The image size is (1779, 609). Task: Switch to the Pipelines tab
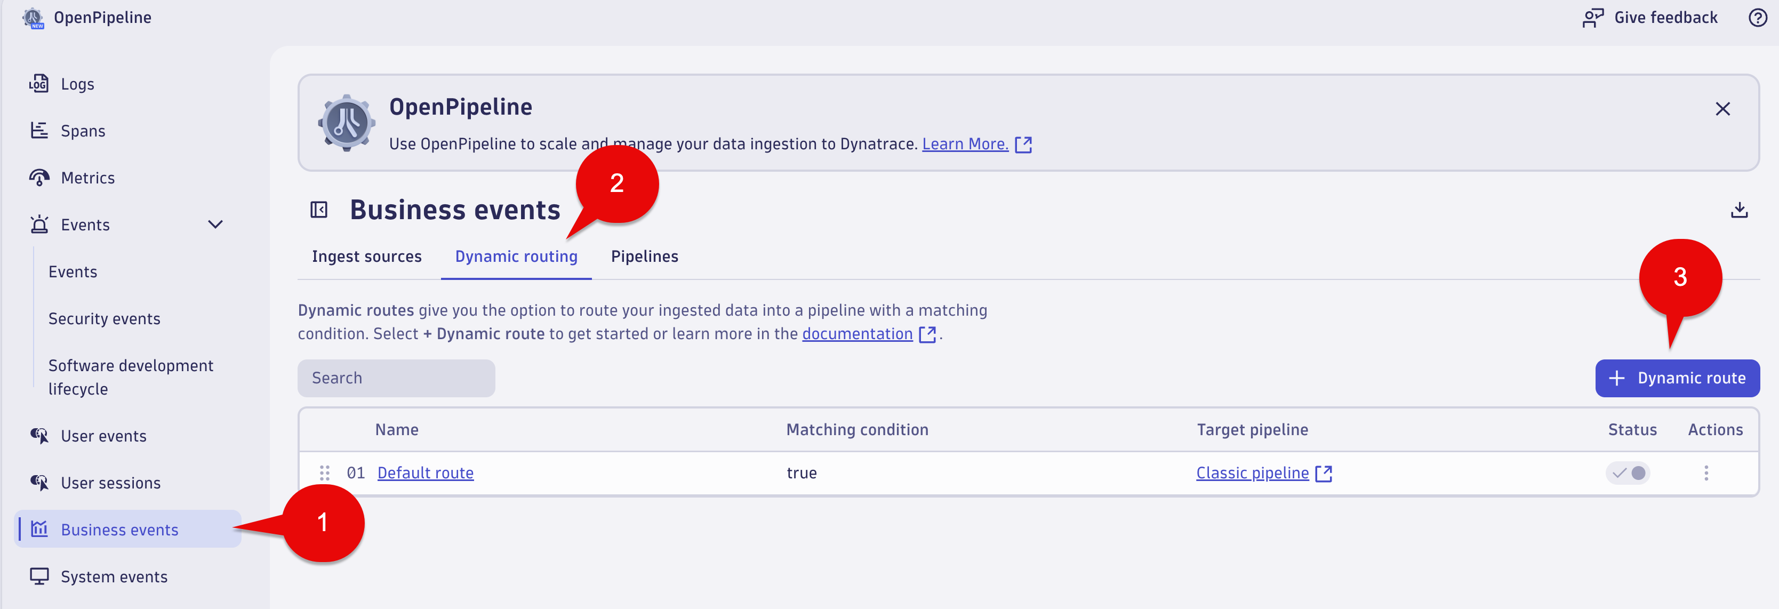(644, 256)
